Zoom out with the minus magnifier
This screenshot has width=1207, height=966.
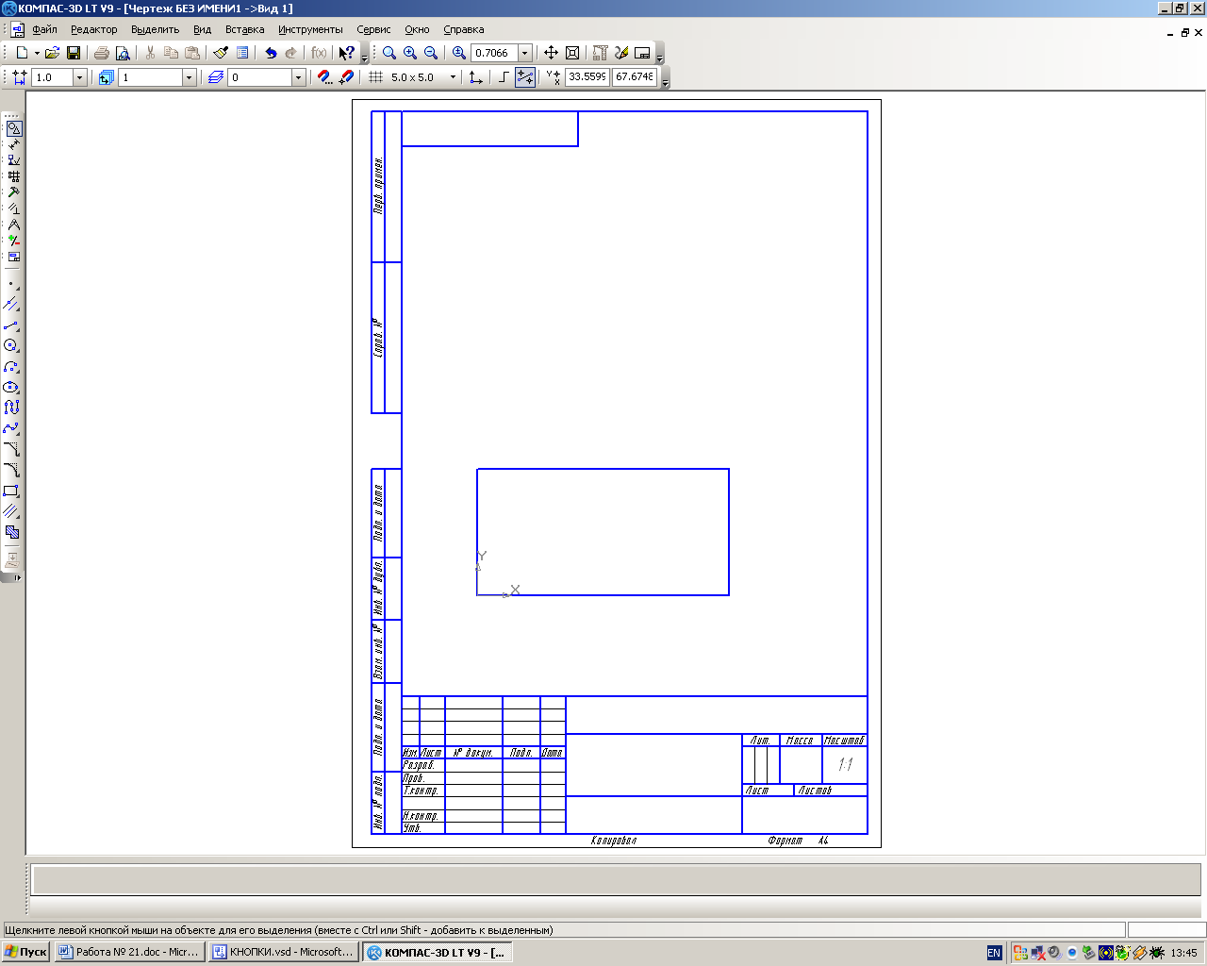(431, 53)
